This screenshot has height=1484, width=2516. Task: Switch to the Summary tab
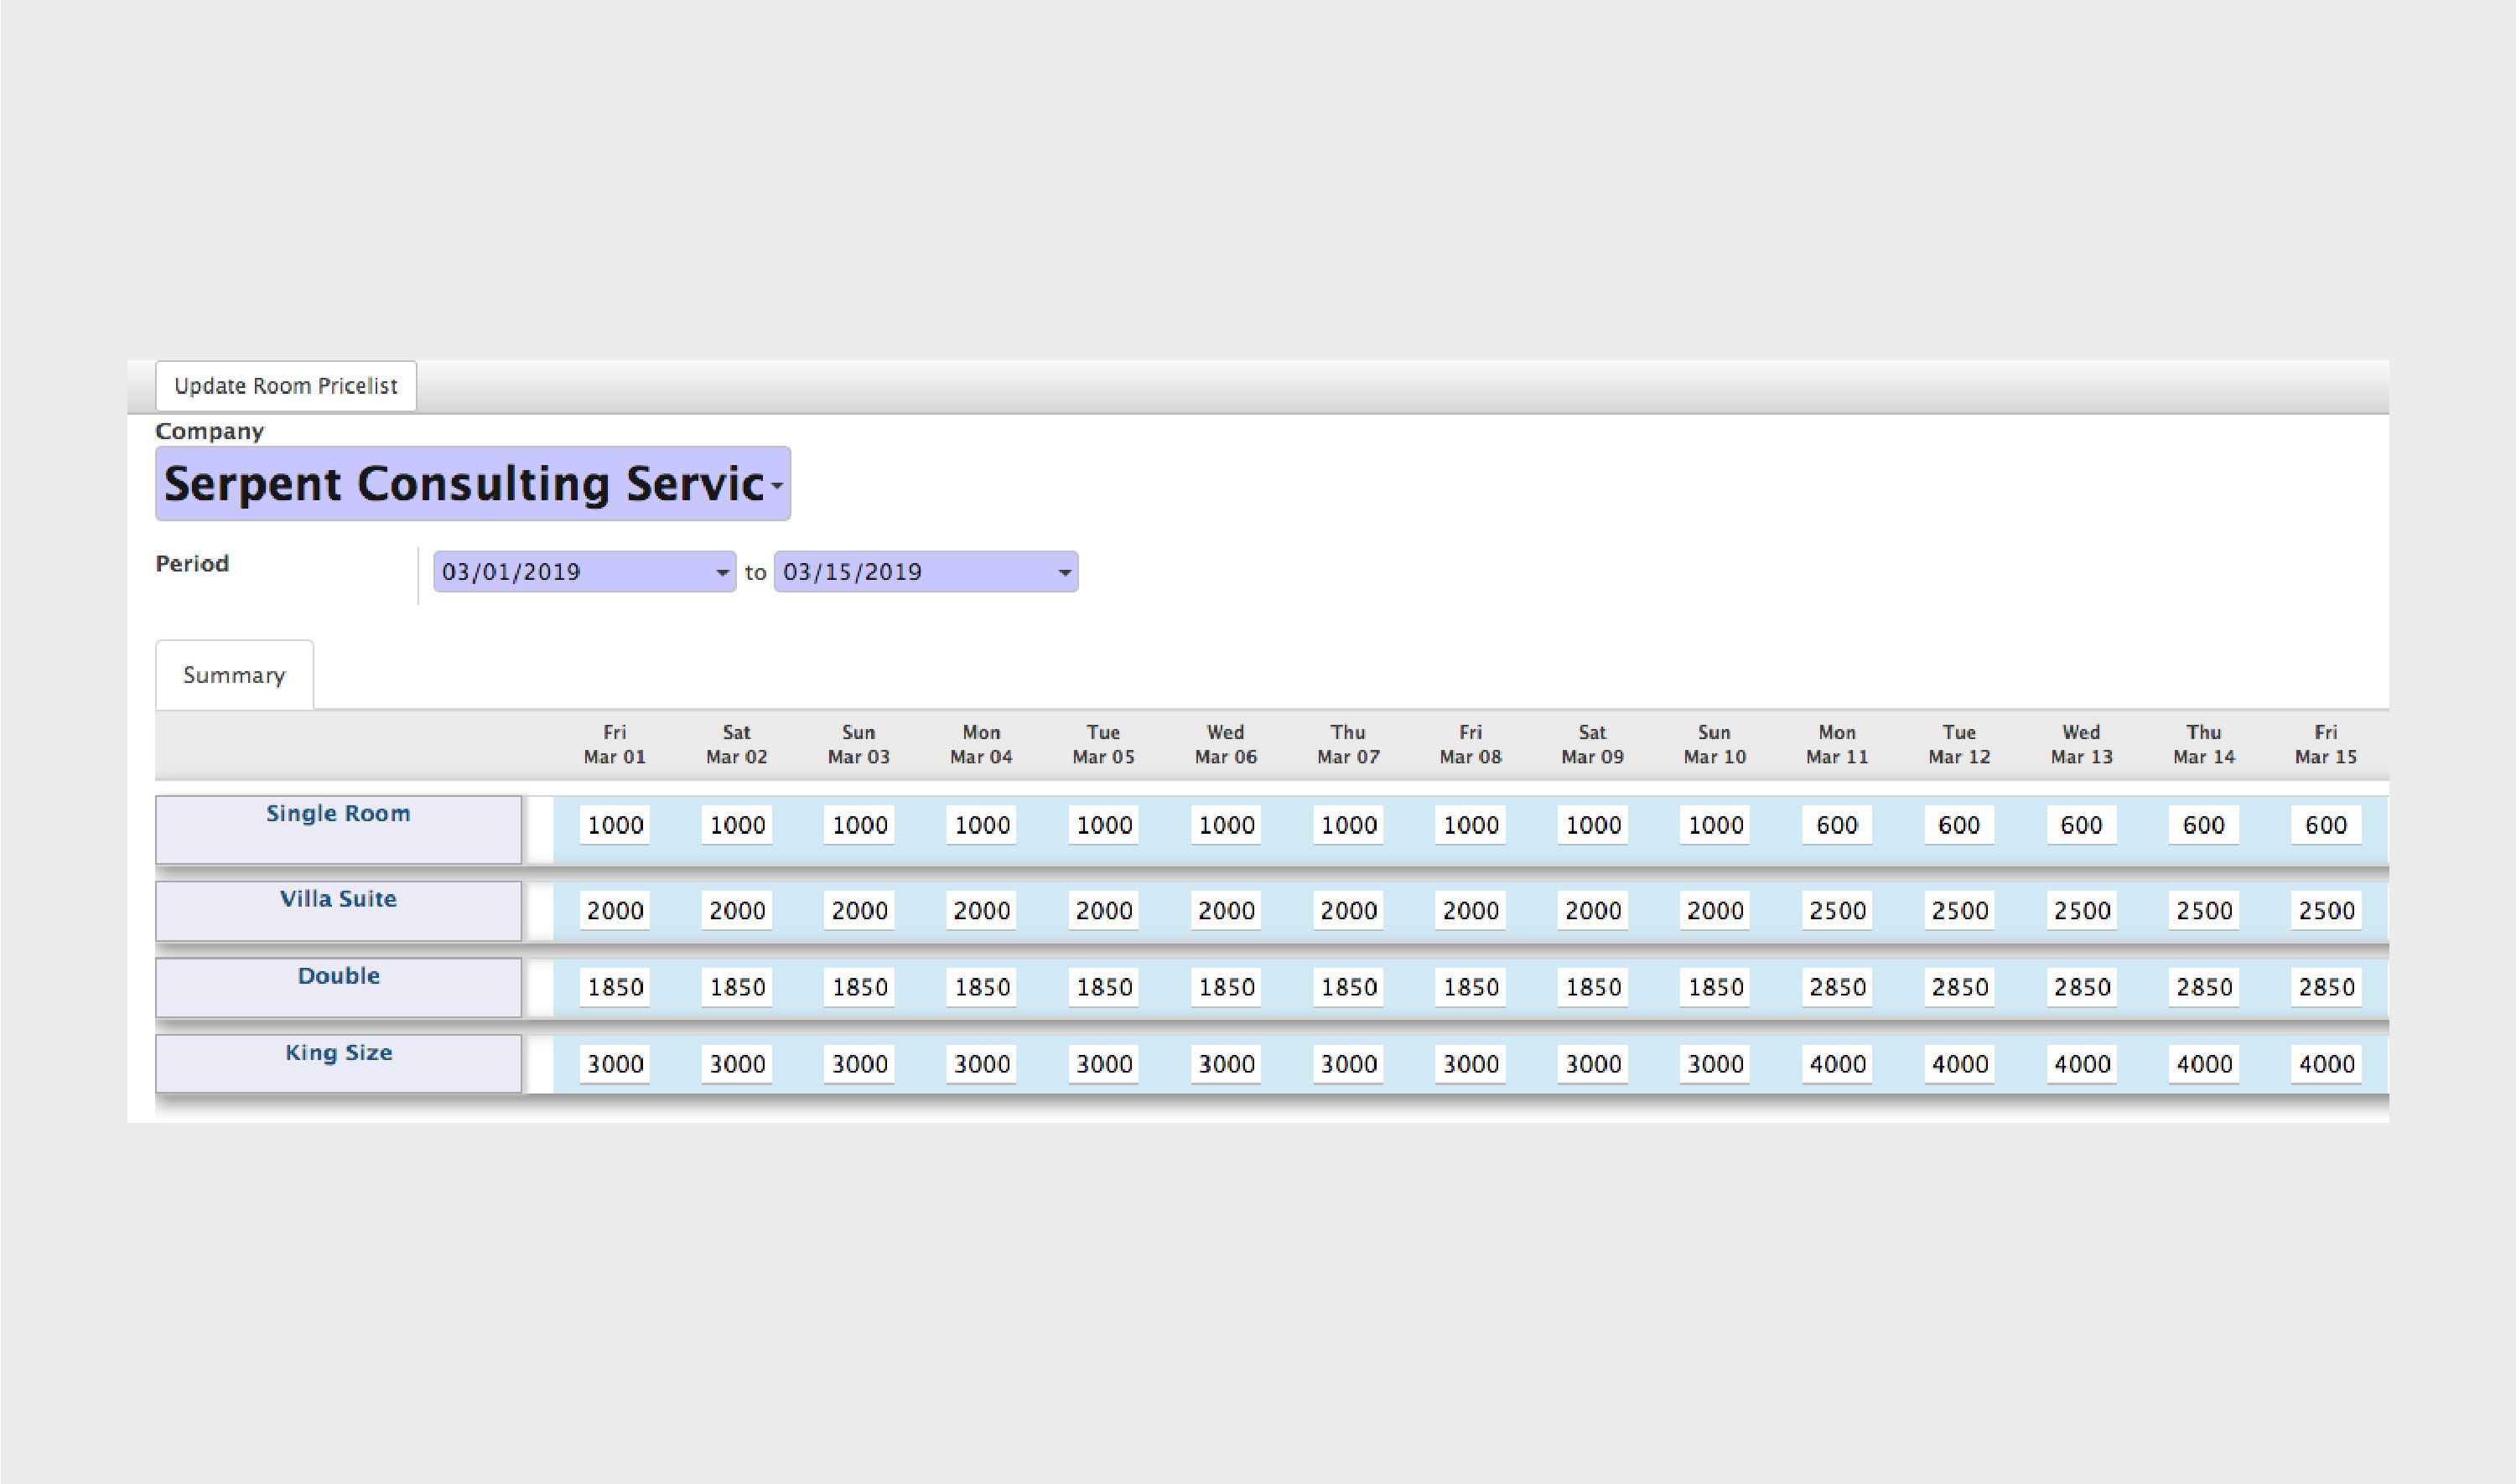(234, 675)
